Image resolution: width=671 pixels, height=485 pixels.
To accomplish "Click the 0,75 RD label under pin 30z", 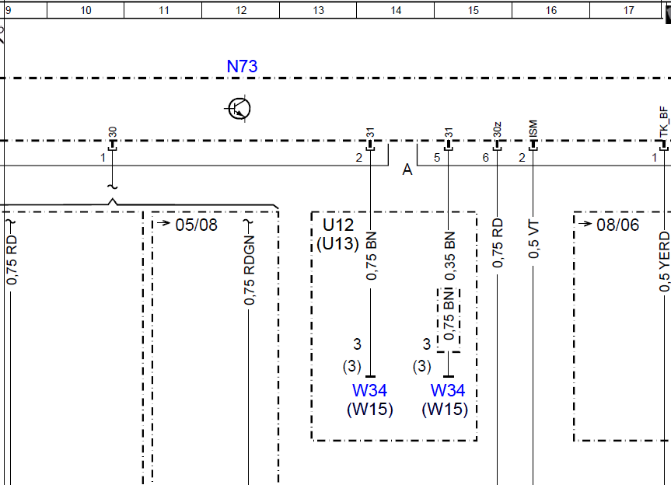I will coord(498,243).
